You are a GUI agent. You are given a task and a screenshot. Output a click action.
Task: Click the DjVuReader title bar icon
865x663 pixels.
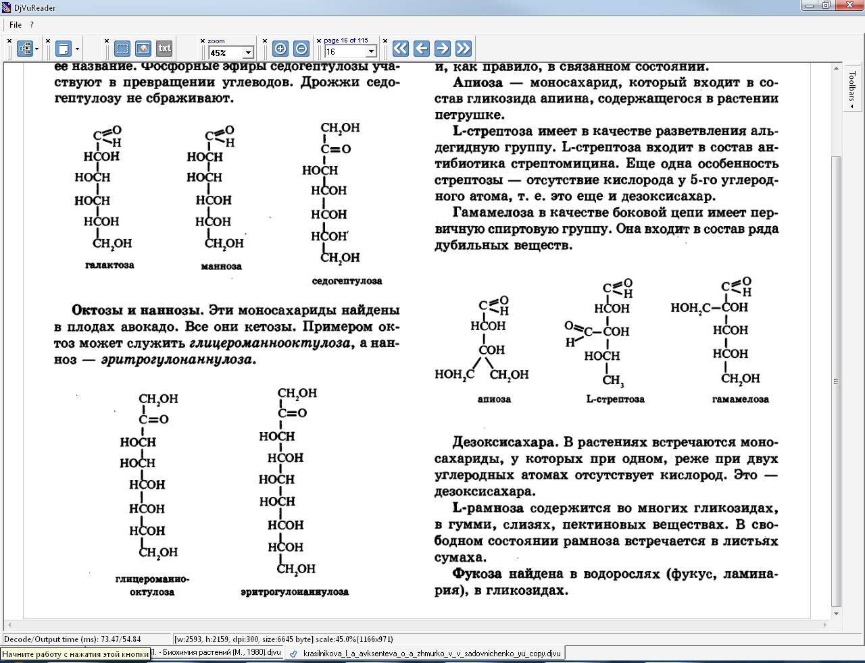[7, 7]
